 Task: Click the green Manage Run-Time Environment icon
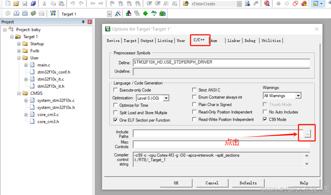tap(146, 14)
